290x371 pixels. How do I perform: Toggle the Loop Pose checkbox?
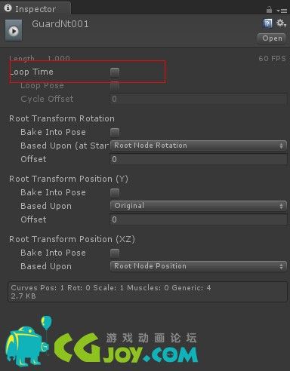click(x=115, y=86)
